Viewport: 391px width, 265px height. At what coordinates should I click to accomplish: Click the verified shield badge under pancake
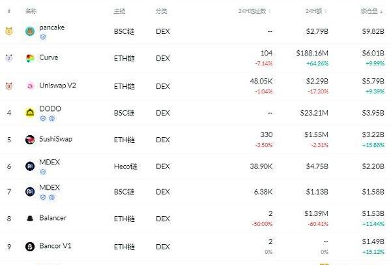tap(43, 37)
